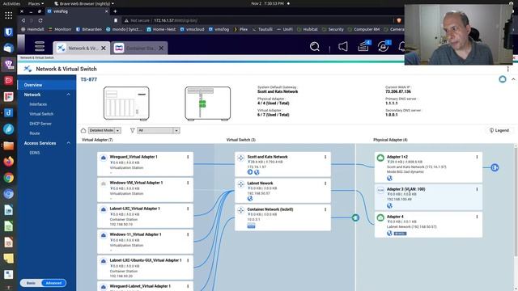
Task: Click the globe icon under Adapter 1+2
Action: click(390, 178)
